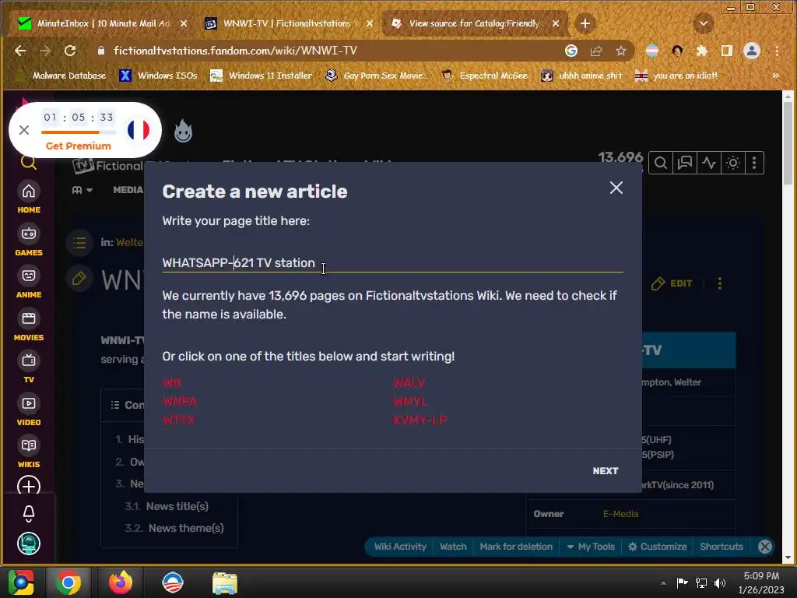Click Mark for deletion in toolbar
Screen dimensions: 797x598
coord(516,547)
